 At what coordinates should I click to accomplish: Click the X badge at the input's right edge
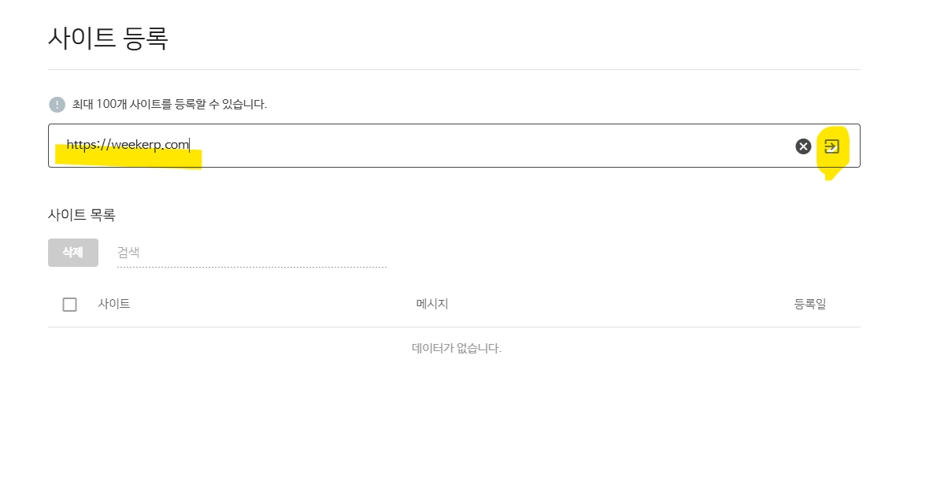(803, 146)
